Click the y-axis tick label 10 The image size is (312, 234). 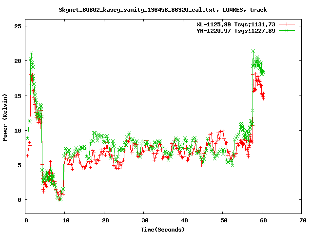tap(18, 131)
